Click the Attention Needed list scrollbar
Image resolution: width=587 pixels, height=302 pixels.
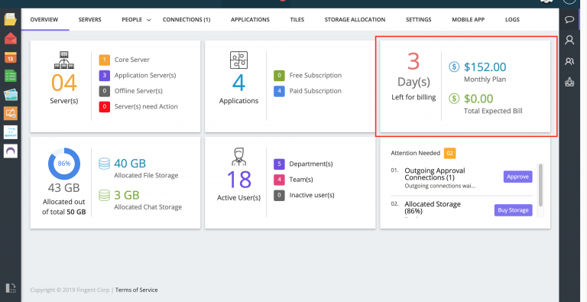pyautogui.click(x=540, y=184)
